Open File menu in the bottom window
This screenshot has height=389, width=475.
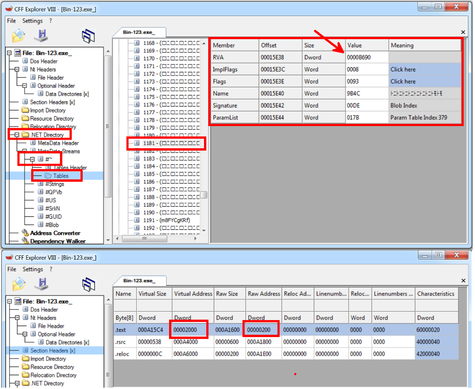click(11, 269)
